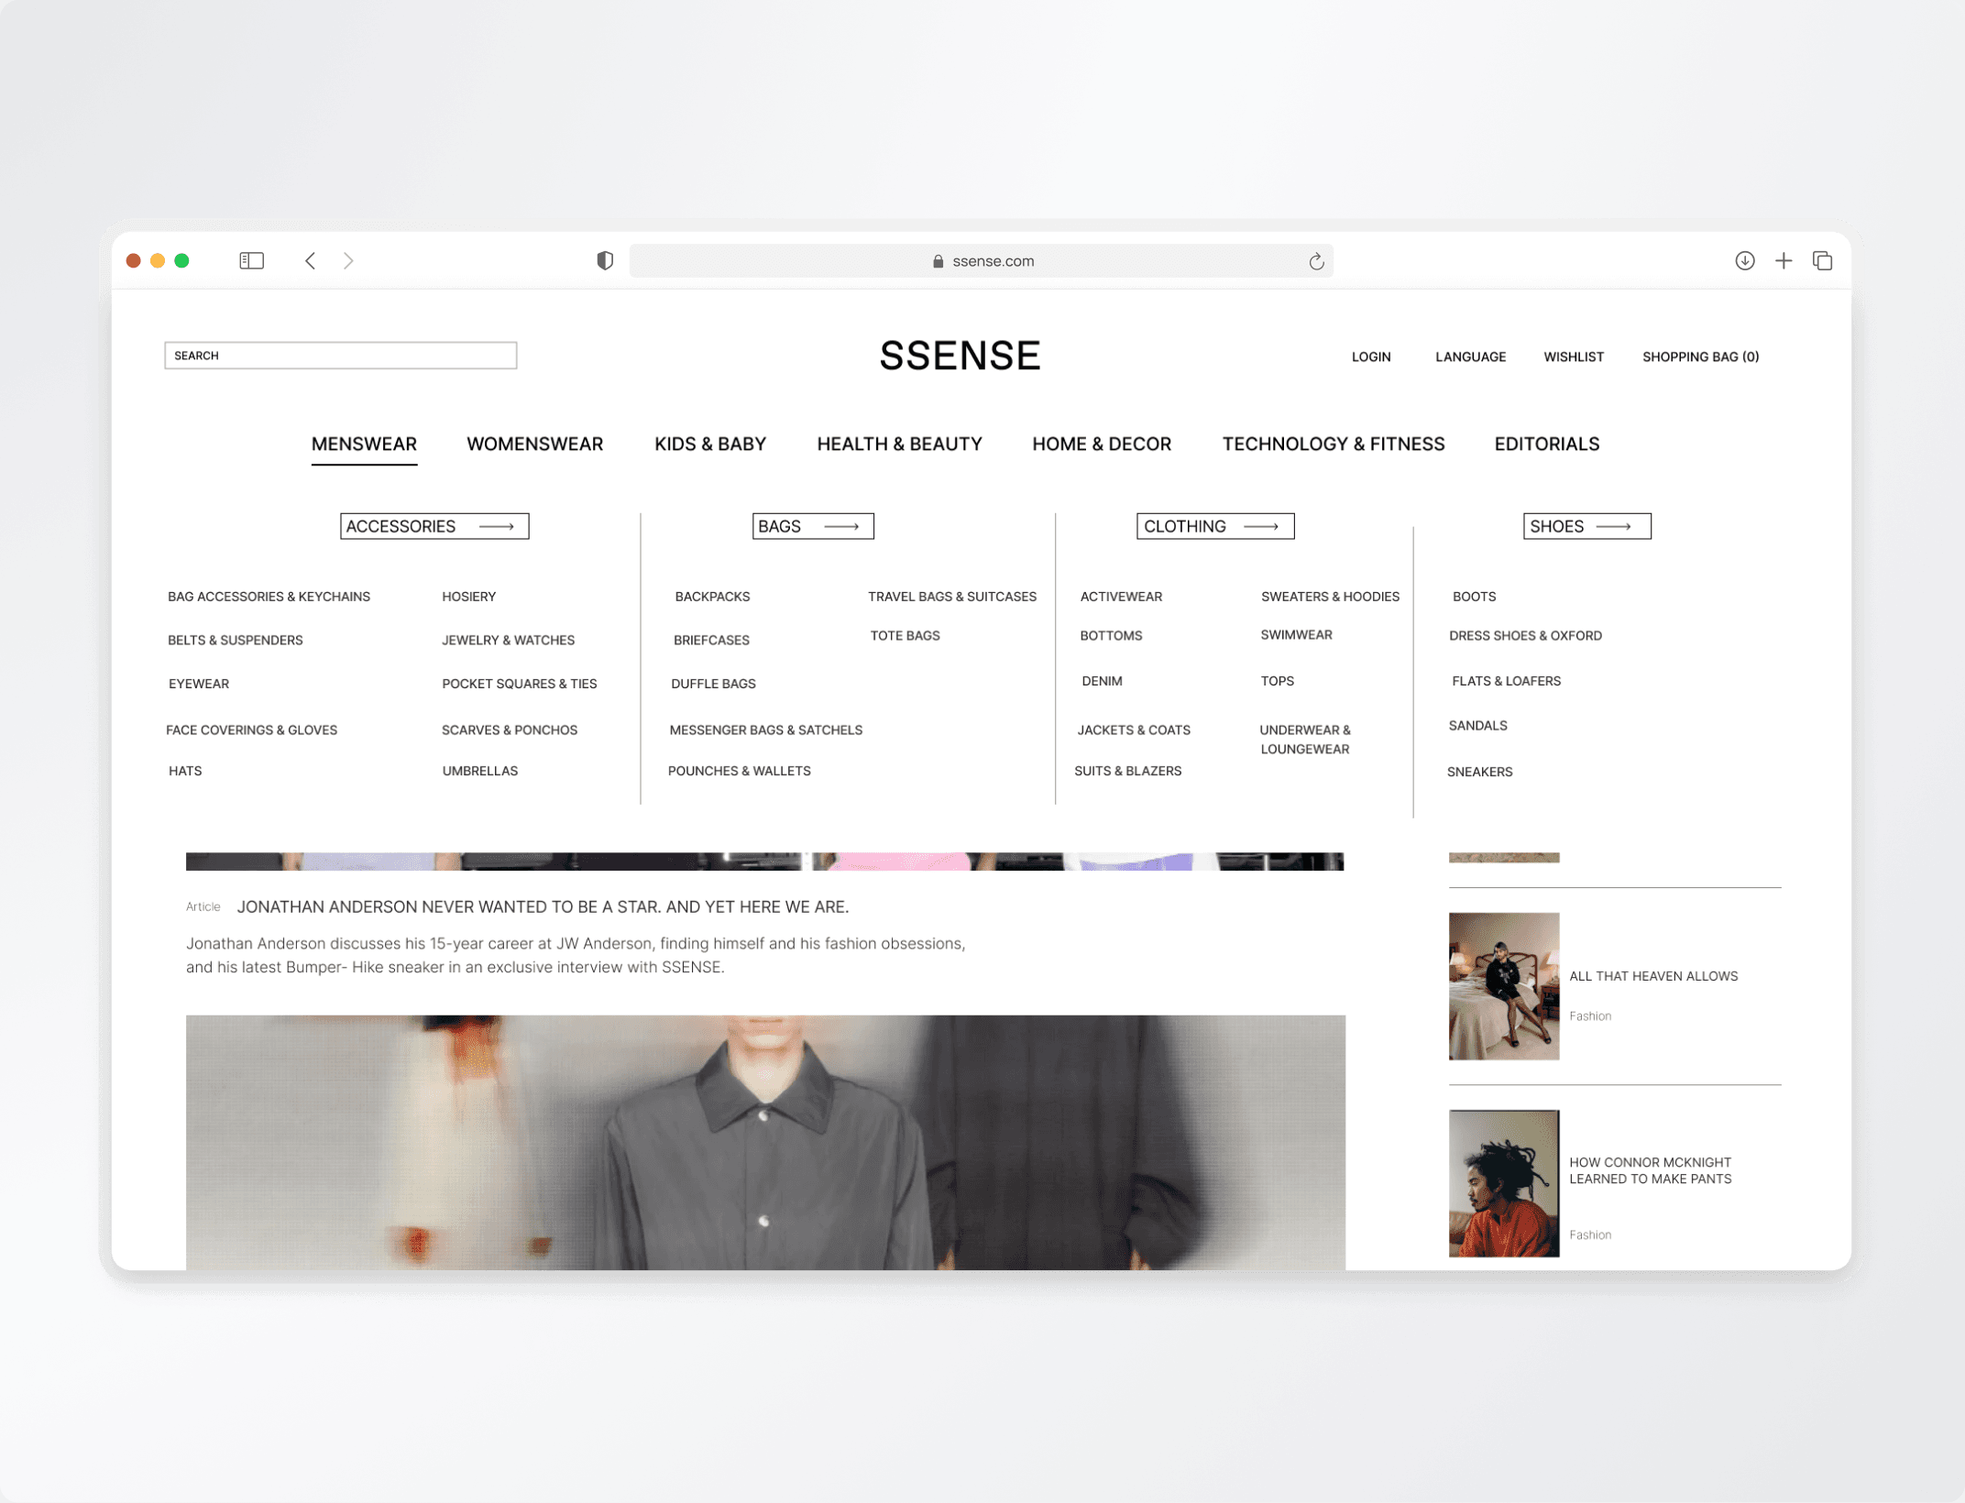Show downloads via the download icon

(x=1745, y=261)
